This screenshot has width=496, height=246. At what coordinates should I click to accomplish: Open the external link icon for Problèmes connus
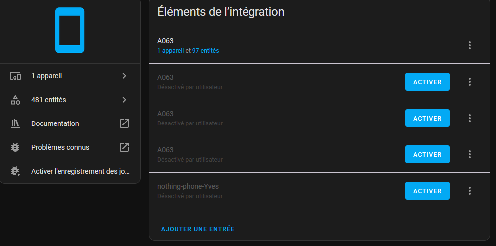point(124,147)
